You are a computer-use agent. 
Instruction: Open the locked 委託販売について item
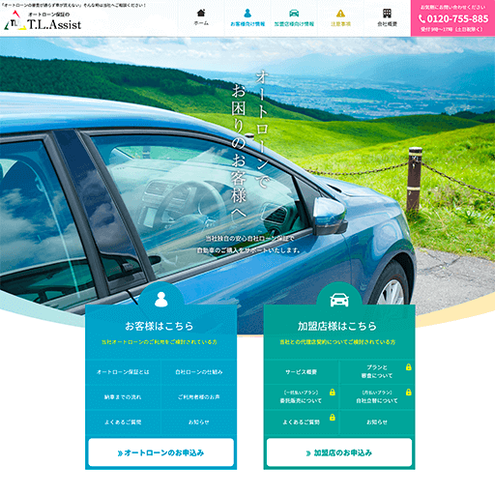(x=302, y=396)
